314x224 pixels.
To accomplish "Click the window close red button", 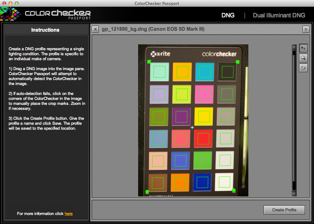I will [x=4, y=3].
